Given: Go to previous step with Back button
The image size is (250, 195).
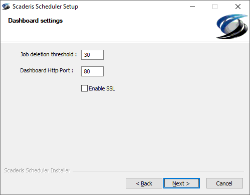Looking at the screenshot, I should (144, 183).
